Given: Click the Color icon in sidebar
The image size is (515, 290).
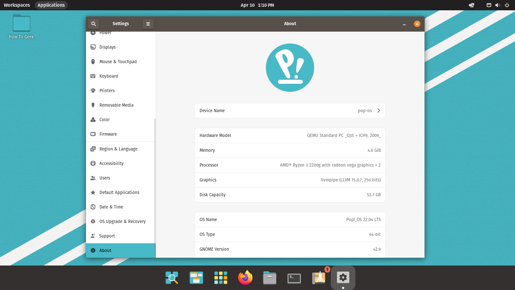Looking at the screenshot, I should pyautogui.click(x=93, y=120).
